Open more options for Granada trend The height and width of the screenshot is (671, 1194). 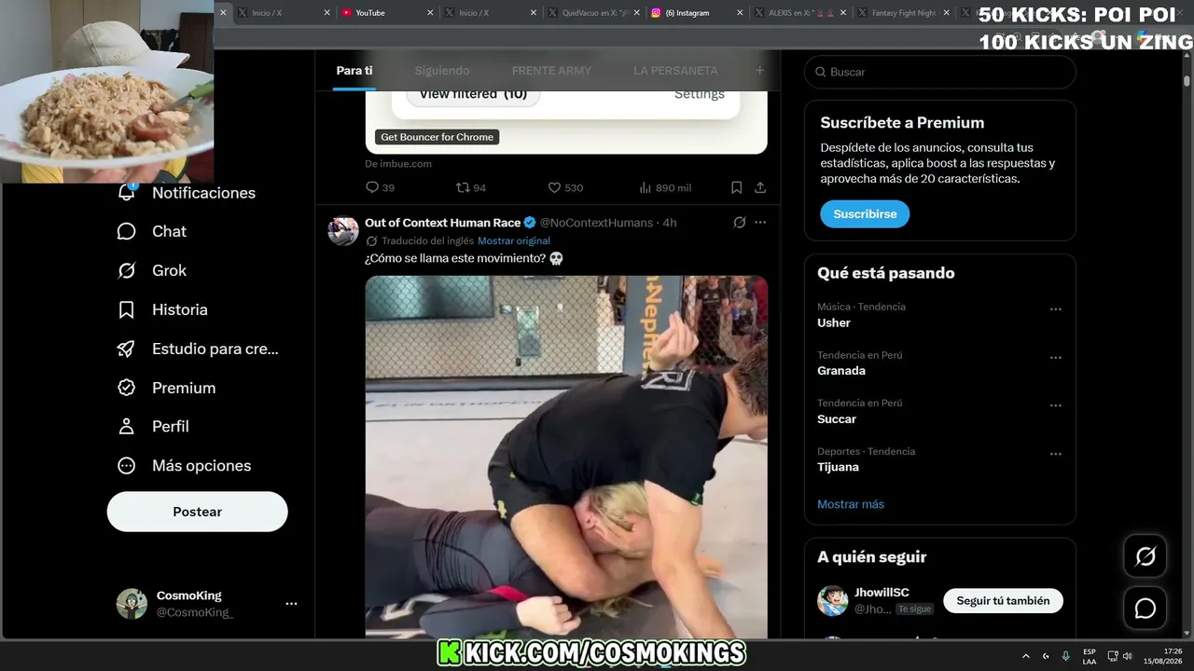(1056, 358)
